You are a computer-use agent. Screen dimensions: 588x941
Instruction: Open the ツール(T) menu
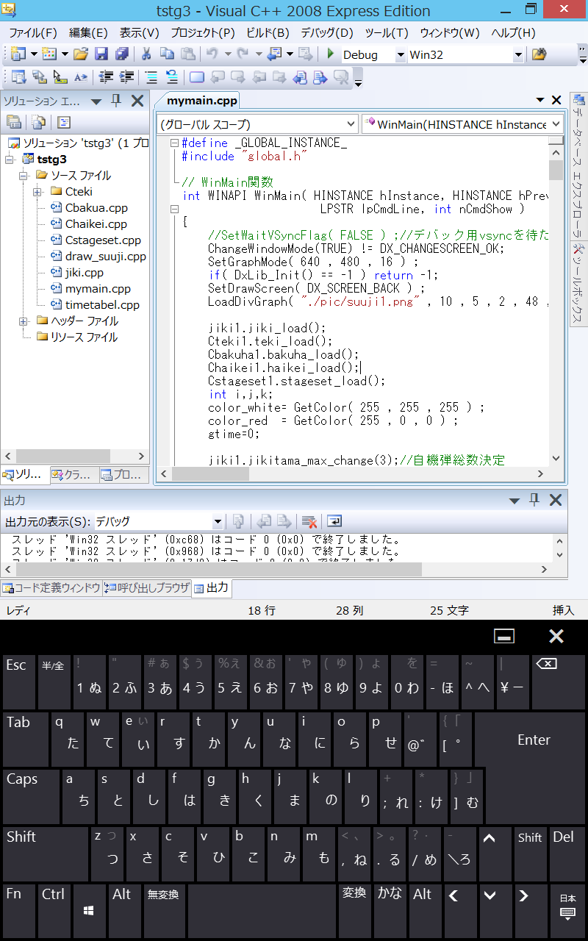pos(387,33)
